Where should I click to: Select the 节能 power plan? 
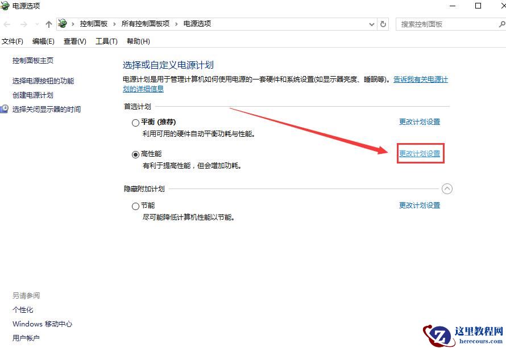[x=135, y=206]
